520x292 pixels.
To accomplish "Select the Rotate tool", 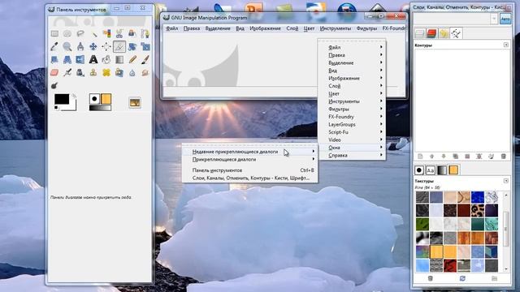I will [132, 46].
